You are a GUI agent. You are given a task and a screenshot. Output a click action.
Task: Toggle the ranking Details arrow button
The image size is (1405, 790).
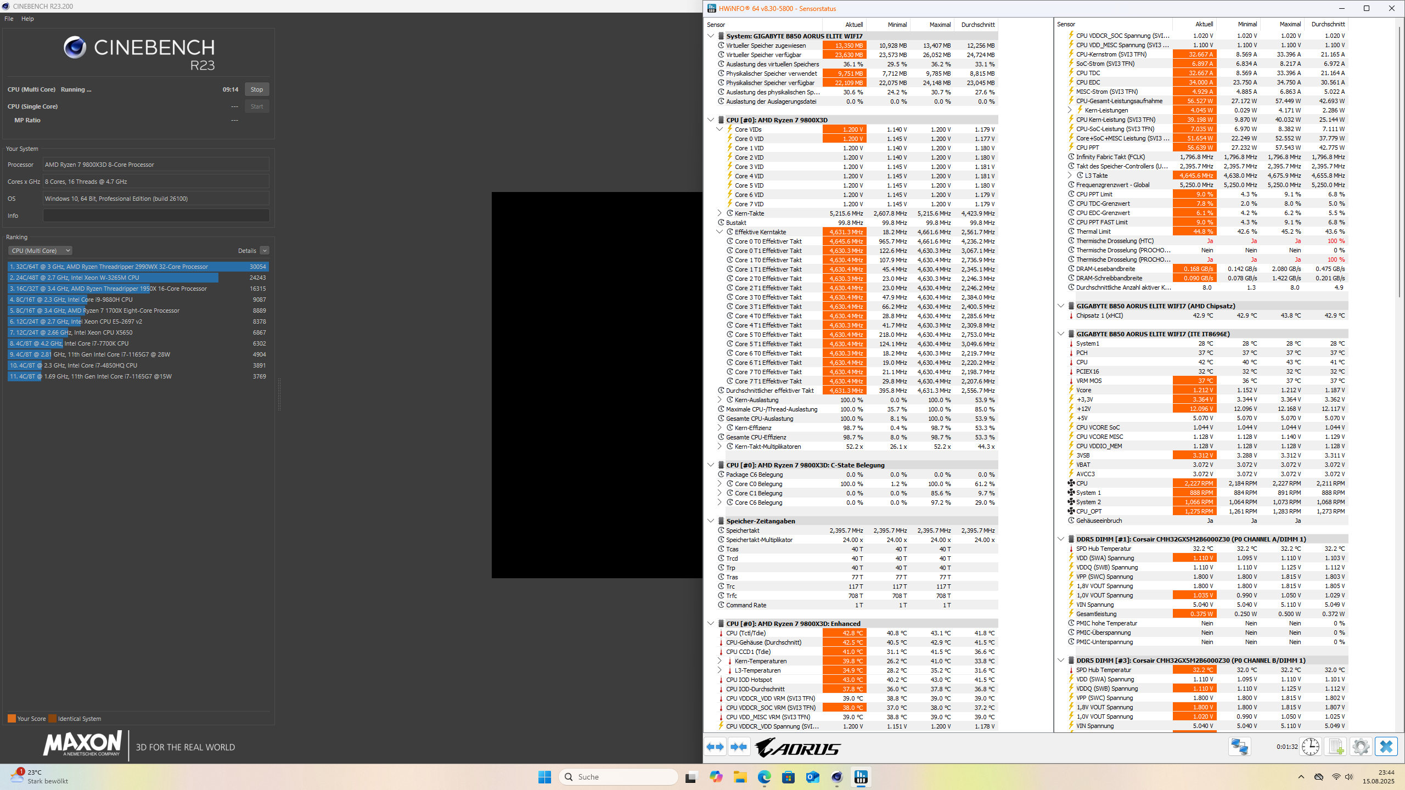tap(265, 251)
